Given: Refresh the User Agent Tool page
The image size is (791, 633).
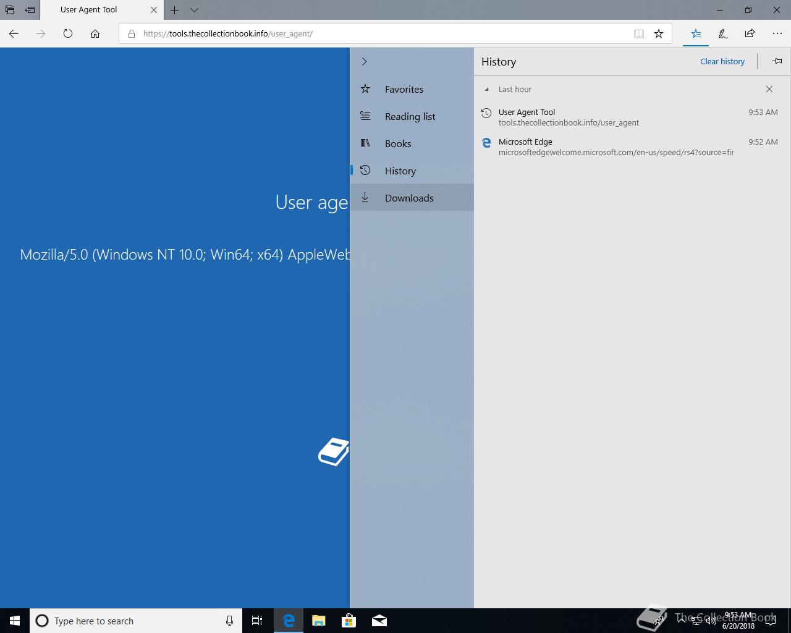Looking at the screenshot, I should pyautogui.click(x=68, y=33).
